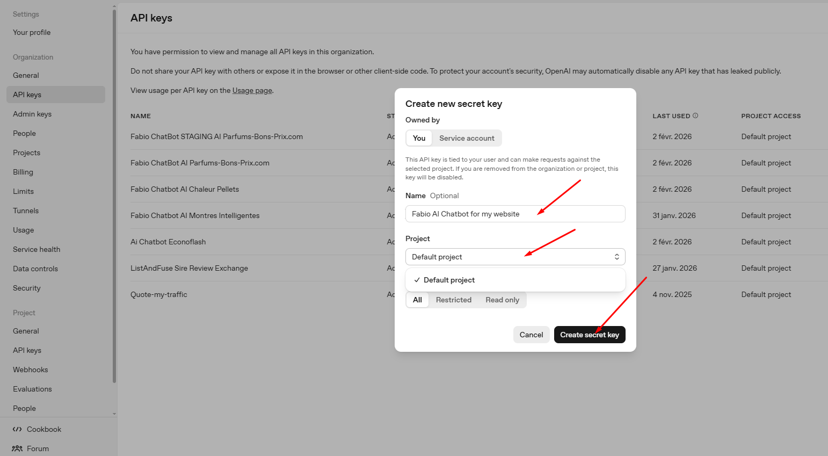Screen dimensions: 828x456
Task: Open "Billing" in the Organization sidebar
Action: tap(23, 172)
